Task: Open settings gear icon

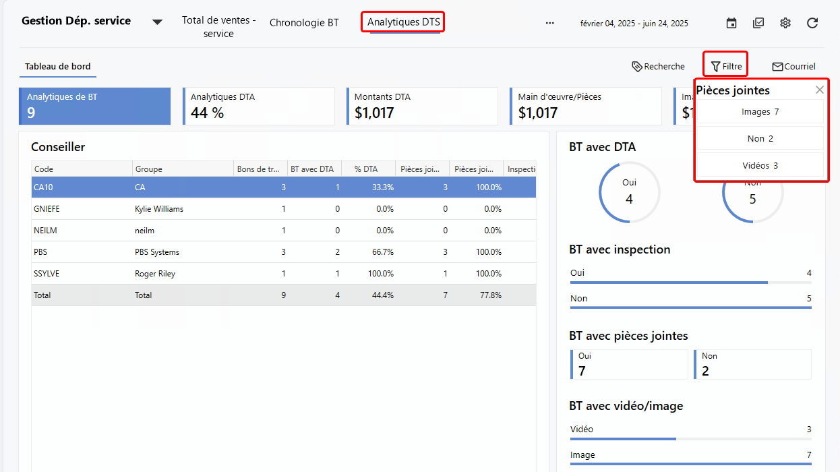Action: [785, 23]
